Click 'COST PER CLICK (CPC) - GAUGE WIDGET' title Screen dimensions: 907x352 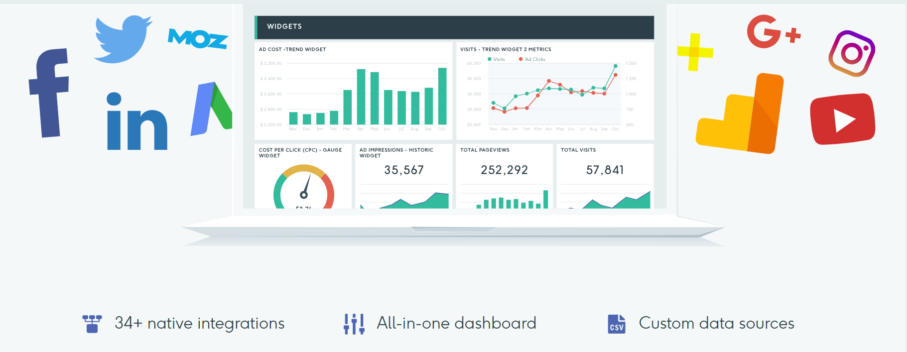300,153
